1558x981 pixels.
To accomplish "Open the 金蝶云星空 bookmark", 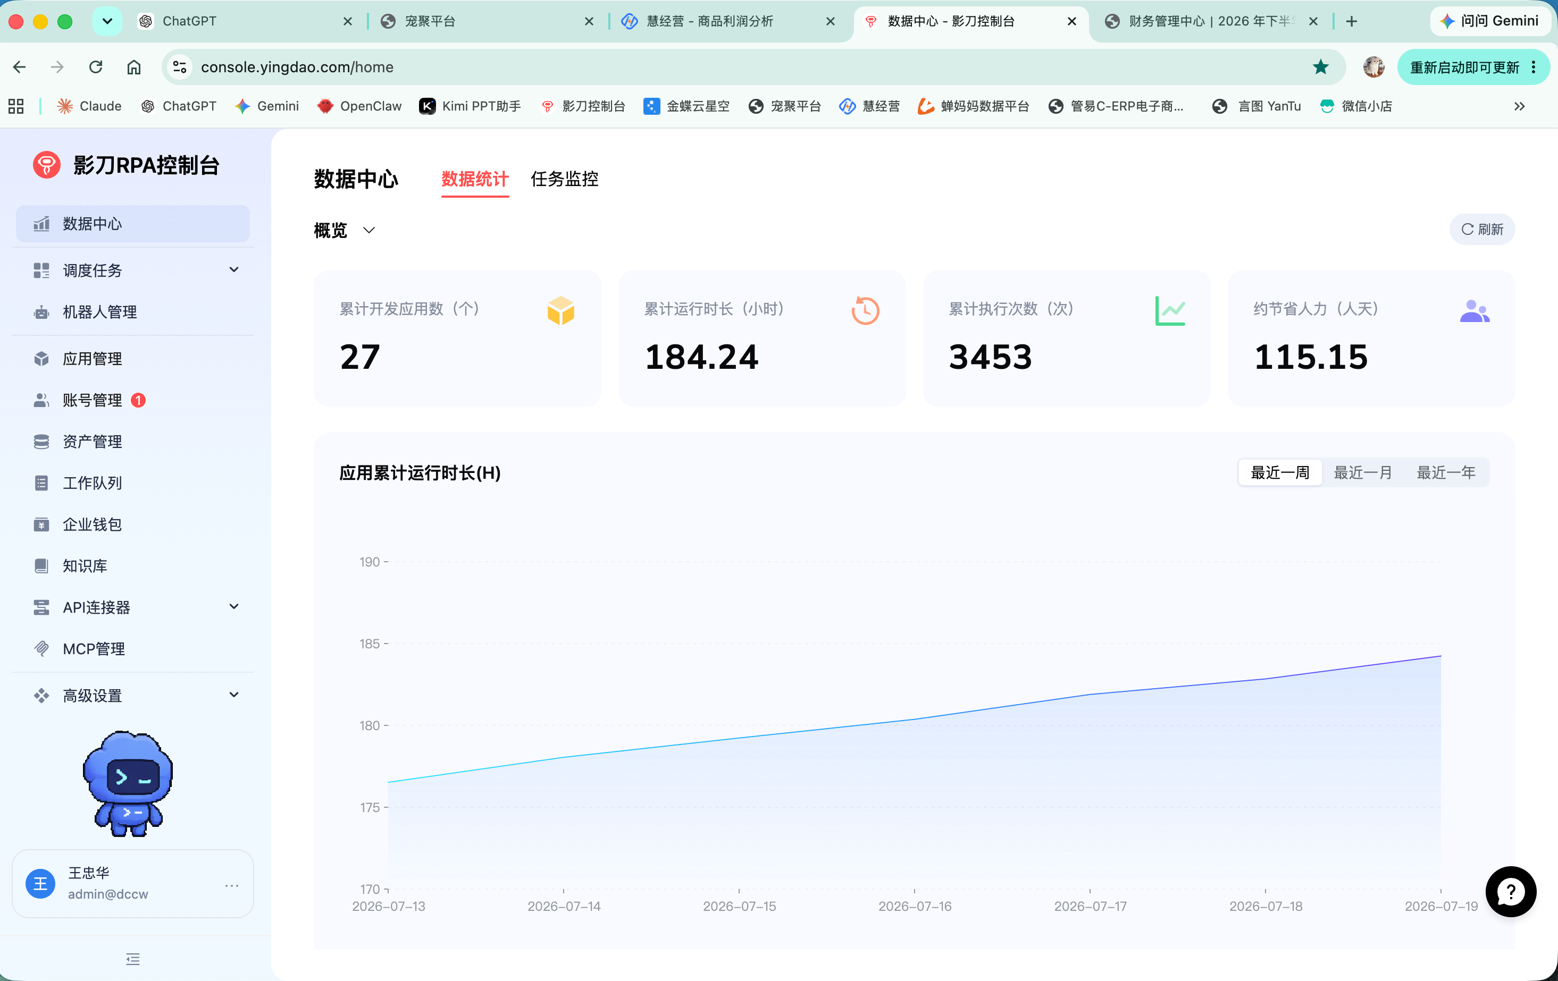I will (686, 106).
